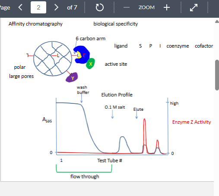The height and width of the screenshot is (196, 219).
Task: Click the 'Elution Profile' chart title
Action: point(117,95)
